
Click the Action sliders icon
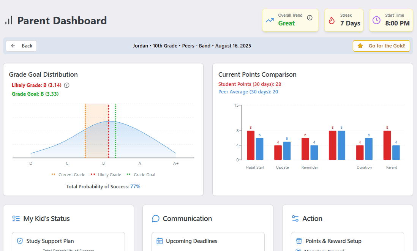pyautogui.click(x=295, y=219)
